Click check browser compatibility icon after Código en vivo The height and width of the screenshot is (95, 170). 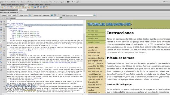tap(30, 15)
